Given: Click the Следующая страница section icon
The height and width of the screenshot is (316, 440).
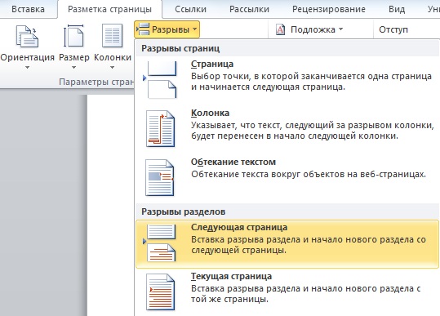Looking at the screenshot, I should (160, 243).
